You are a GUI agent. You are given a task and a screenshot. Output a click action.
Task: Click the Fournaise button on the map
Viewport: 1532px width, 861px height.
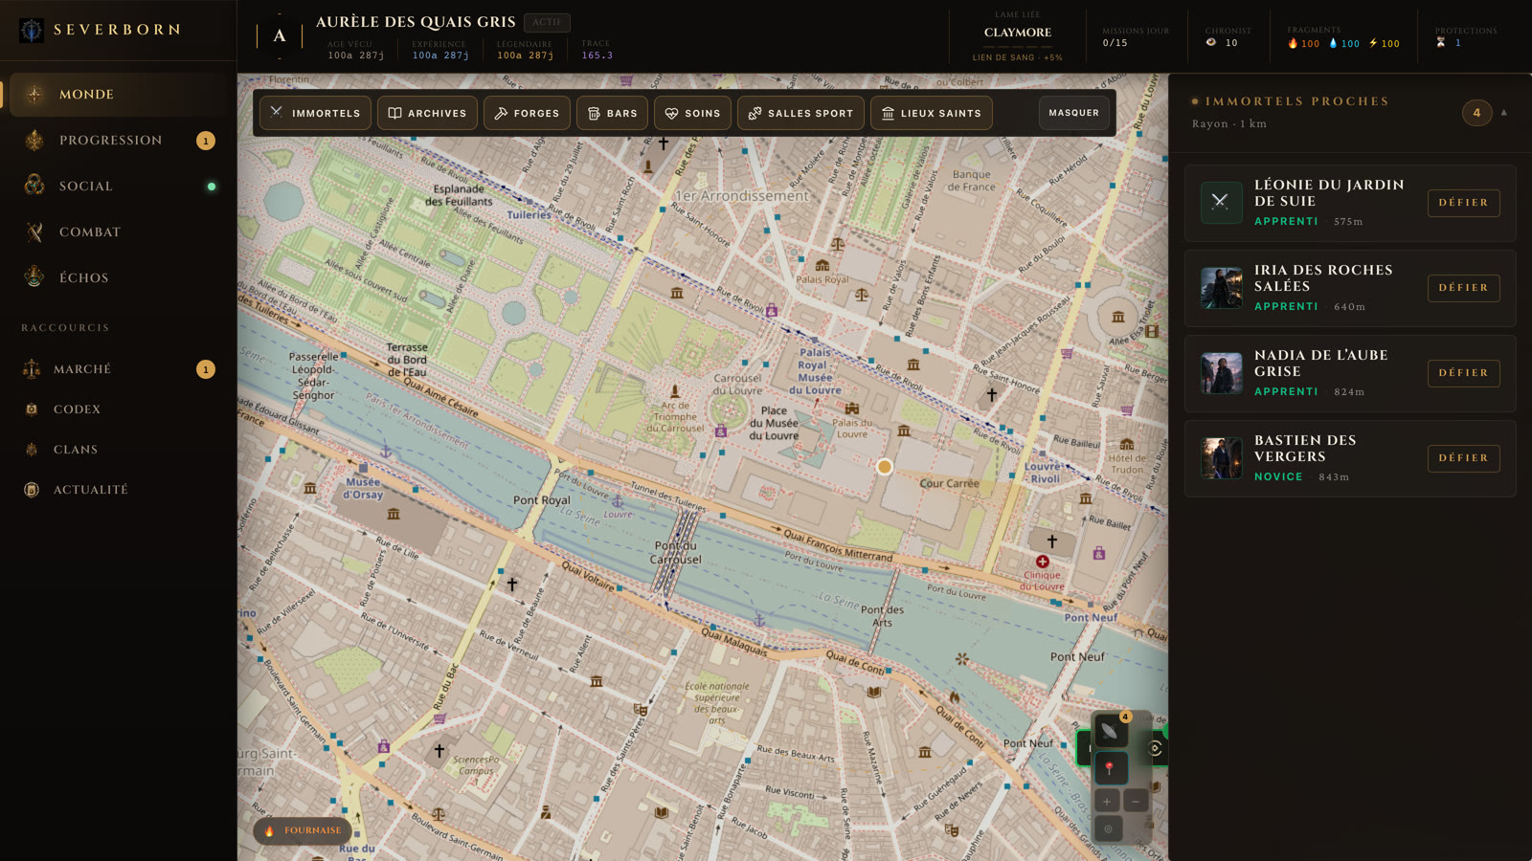click(303, 830)
